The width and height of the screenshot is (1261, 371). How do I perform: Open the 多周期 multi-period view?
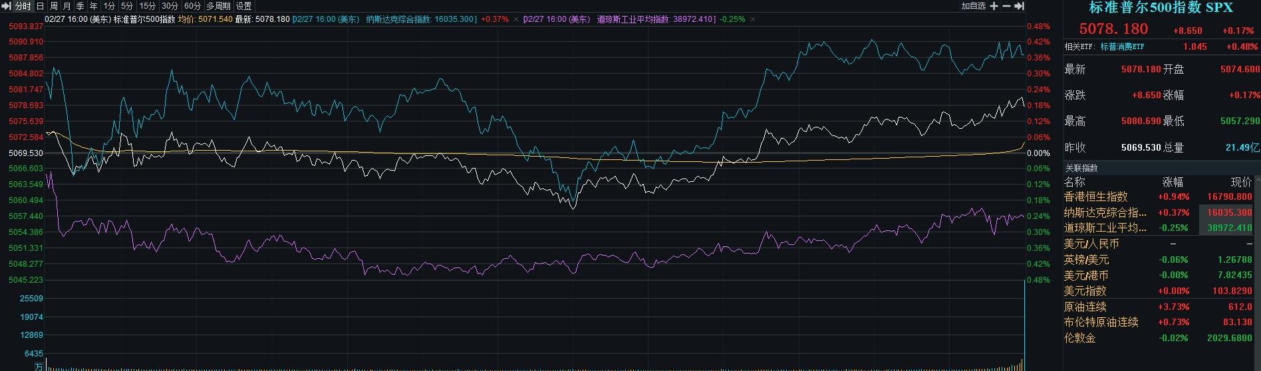[218, 6]
